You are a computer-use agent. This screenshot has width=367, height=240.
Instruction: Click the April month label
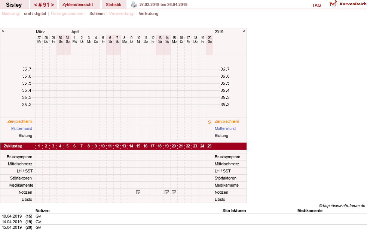tap(75, 32)
